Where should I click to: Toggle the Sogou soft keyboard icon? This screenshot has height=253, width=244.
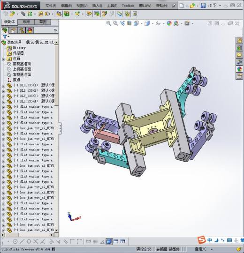(229, 240)
